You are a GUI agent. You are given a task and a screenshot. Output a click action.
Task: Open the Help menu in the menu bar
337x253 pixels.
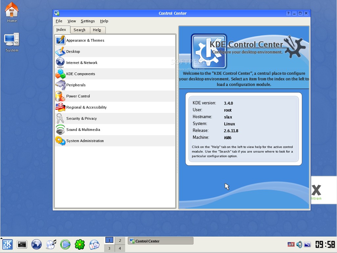click(104, 21)
